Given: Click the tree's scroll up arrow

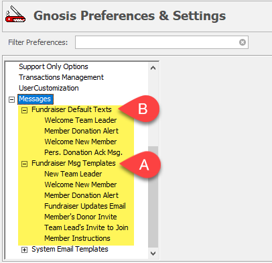Looking at the screenshot, I should [x=153, y=68].
